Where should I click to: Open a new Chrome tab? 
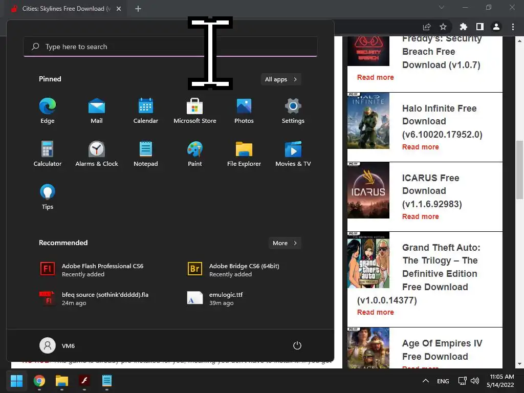point(138,9)
